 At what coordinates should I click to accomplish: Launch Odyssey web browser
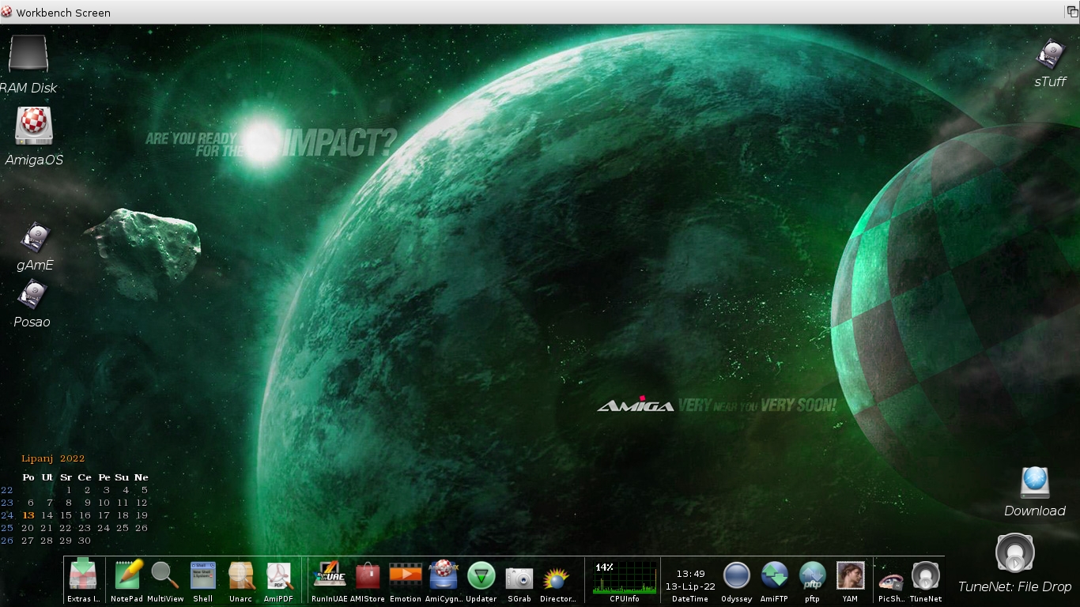(737, 575)
